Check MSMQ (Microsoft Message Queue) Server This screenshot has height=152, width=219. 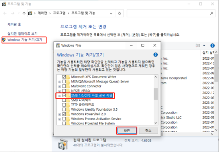pyautogui.click(x=64, y=82)
